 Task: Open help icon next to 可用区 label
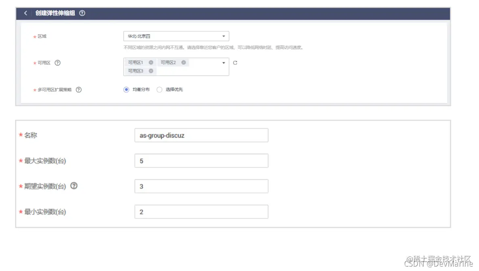(x=57, y=63)
